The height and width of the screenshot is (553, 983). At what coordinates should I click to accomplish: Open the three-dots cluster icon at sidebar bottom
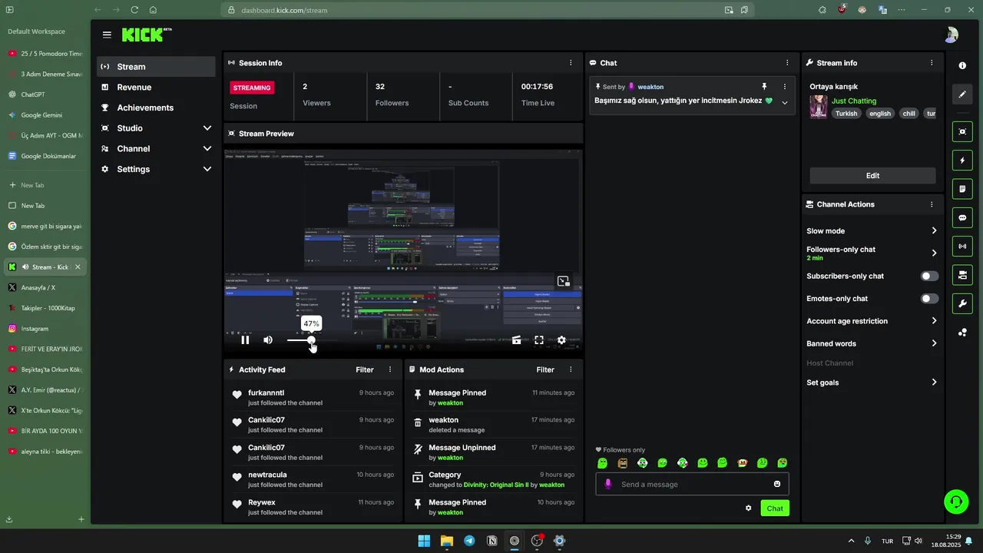tap(962, 333)
